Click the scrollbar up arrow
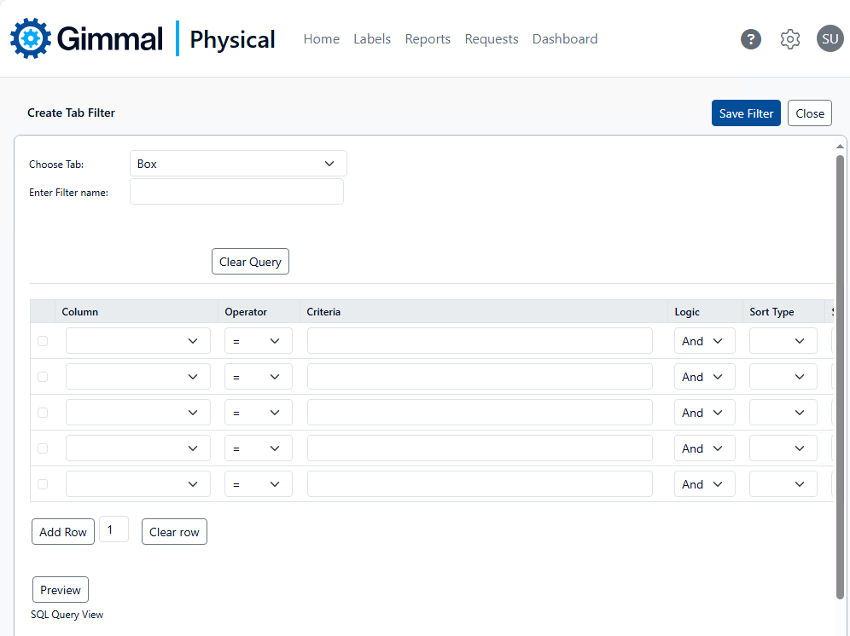Viewport: 850px width, 636px height. tap(840, 147)
